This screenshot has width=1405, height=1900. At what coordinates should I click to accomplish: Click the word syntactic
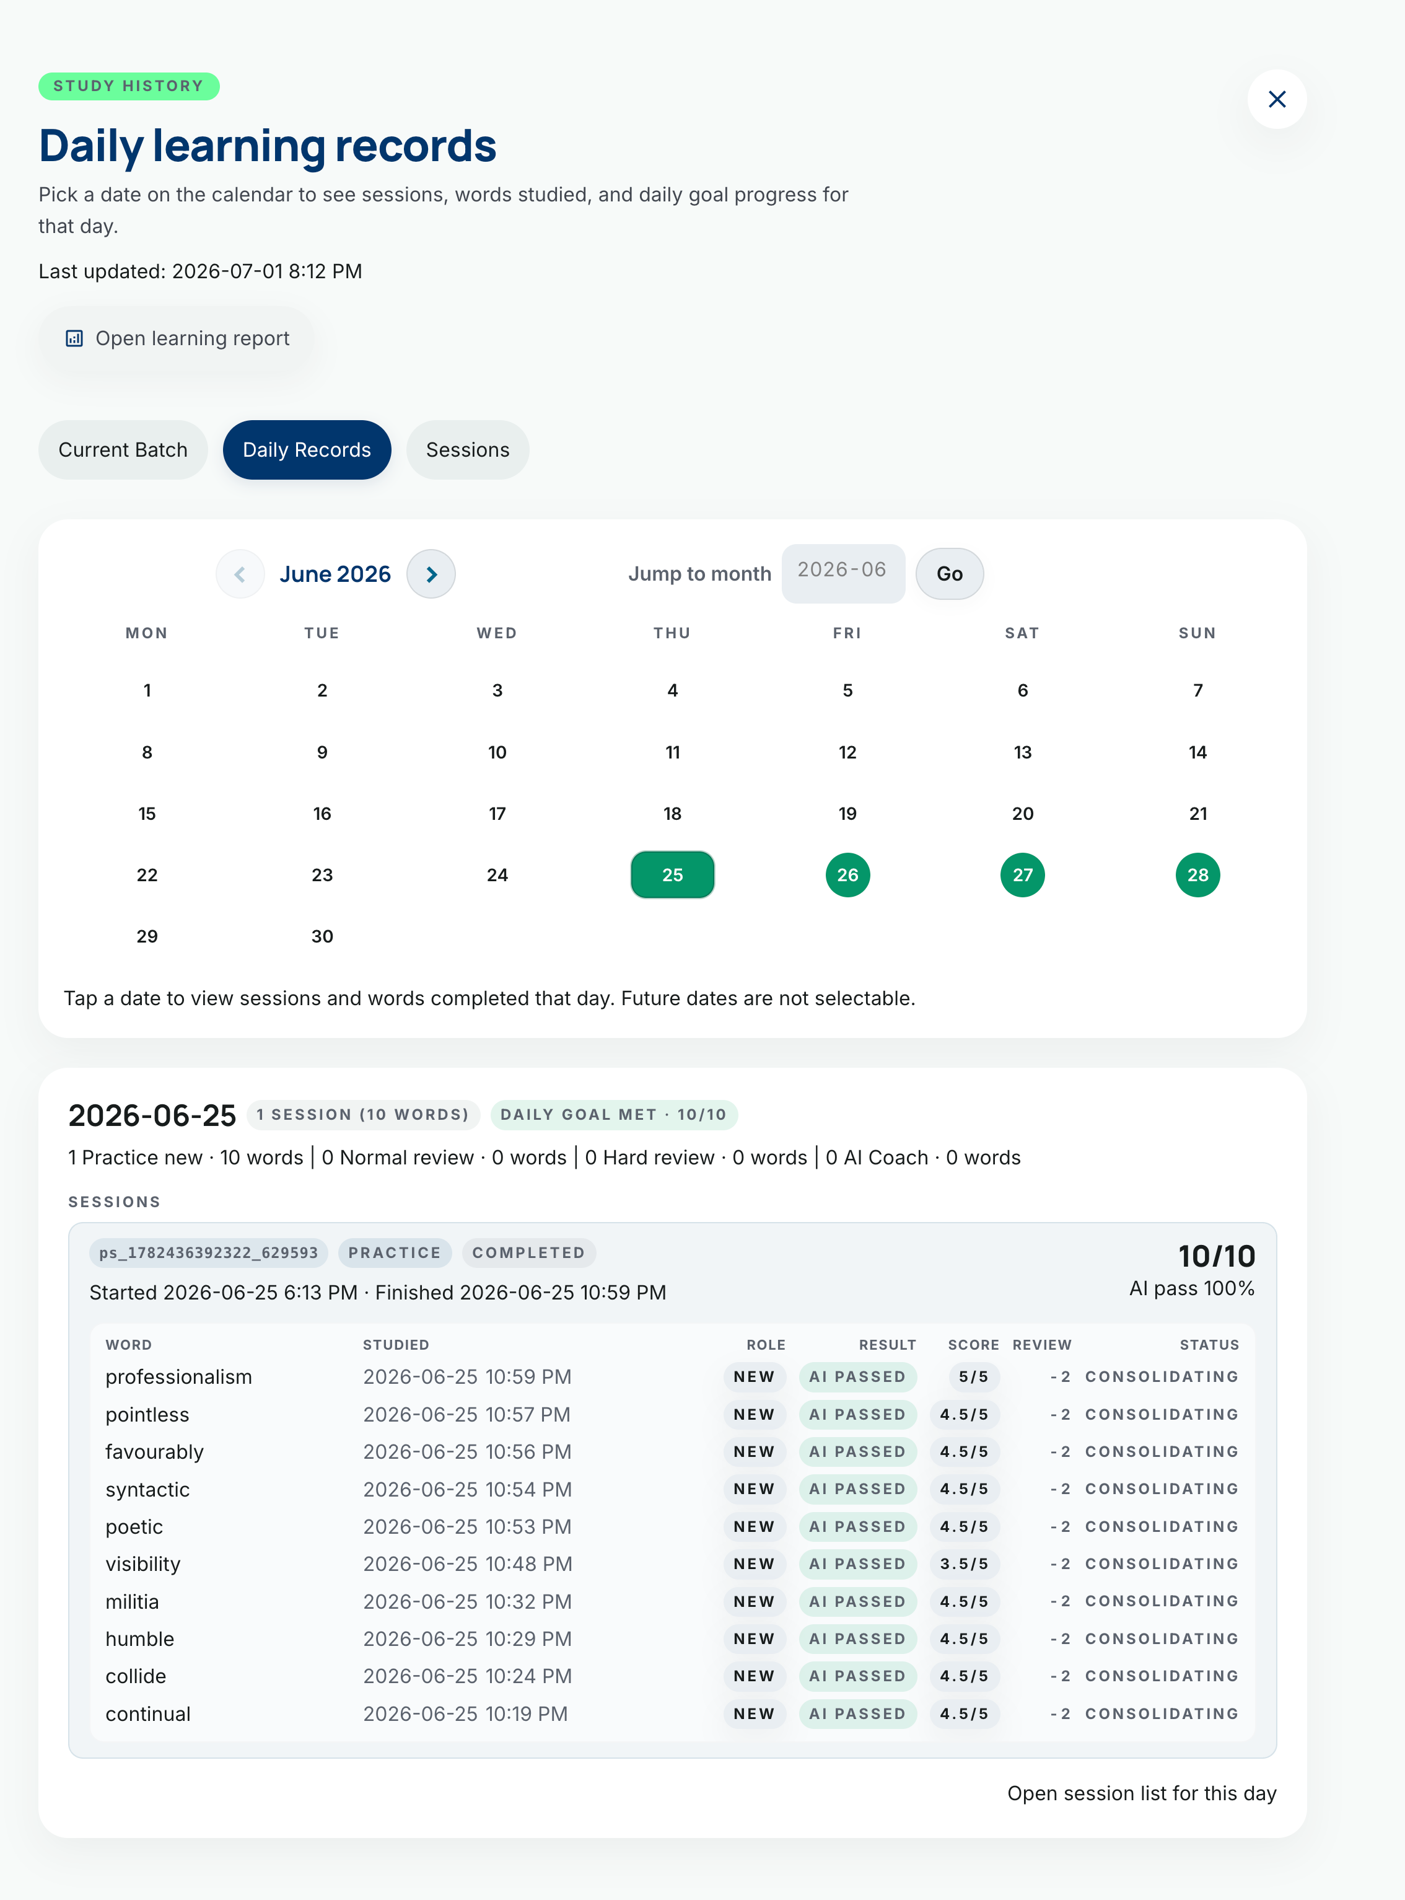(x=147, y=1489)
